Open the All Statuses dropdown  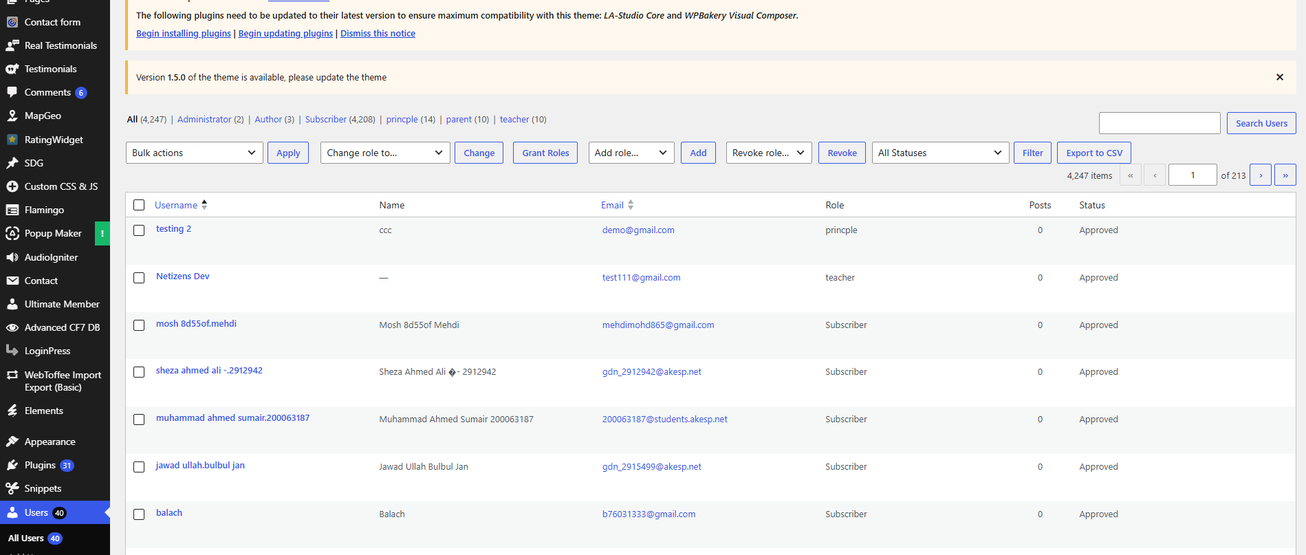pos(940,153)
